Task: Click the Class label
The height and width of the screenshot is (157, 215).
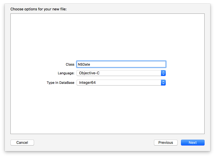Action: point(70,64)
